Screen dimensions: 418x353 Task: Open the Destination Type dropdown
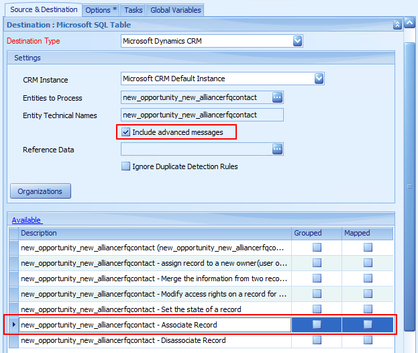click(297, 41)
